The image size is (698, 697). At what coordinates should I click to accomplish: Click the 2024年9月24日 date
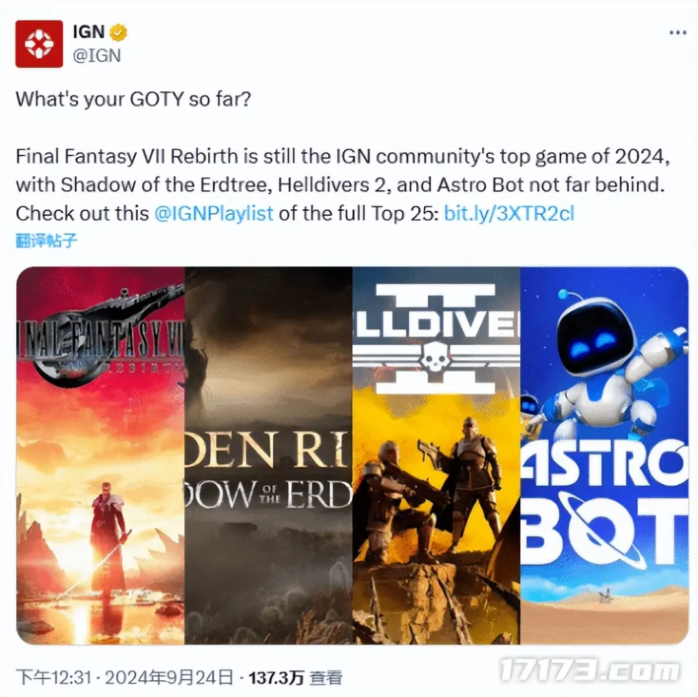pos(169,678)
